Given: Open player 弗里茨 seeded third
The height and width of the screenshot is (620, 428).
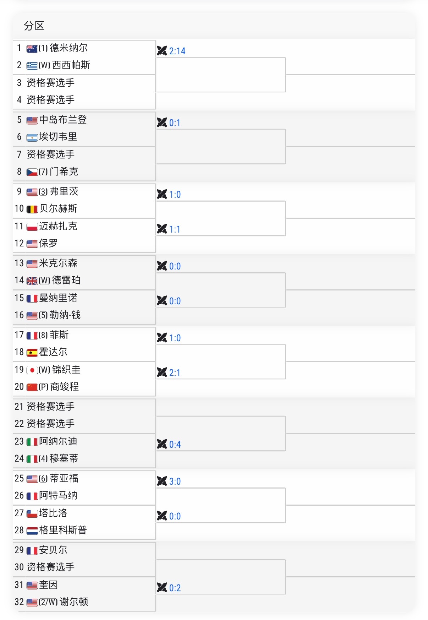Looking at the screenshot, I should 64,191.
